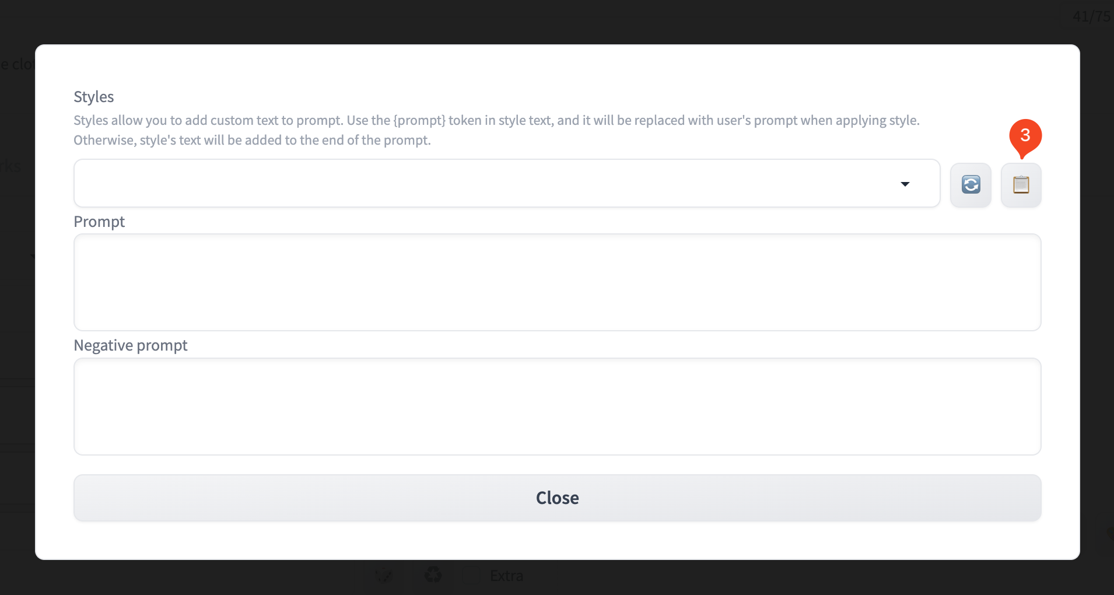The height and width of the screenshot is (595, 1114).
Task: Focus the Prompt text area
Action: 557,282
